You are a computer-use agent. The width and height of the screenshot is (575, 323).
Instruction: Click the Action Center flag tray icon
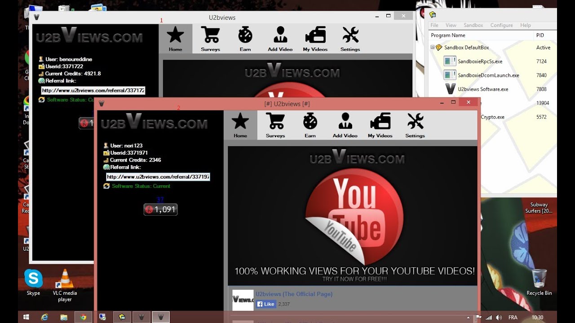[x=478, y=317]
